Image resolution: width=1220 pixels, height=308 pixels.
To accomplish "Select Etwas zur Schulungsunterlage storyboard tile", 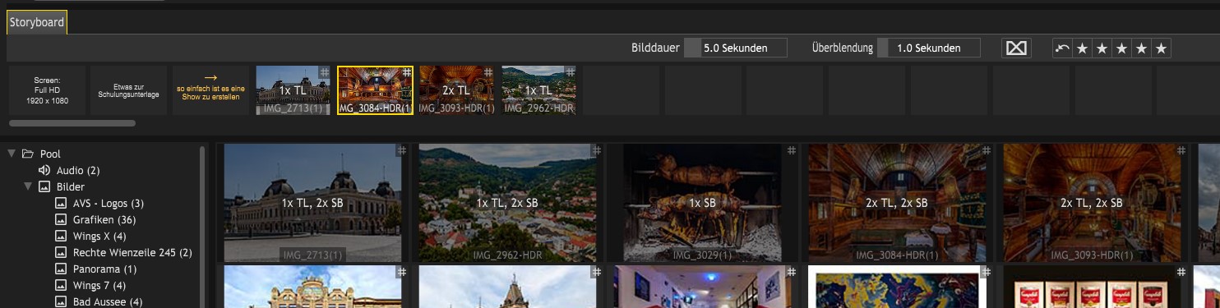I will pyautogui.click(x=128, y=90).
